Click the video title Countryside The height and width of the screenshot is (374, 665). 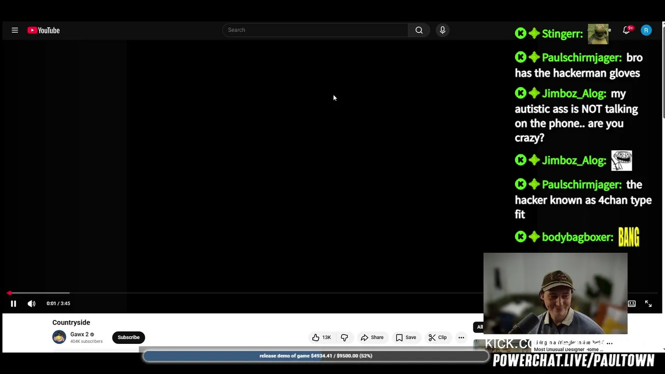coord(71,323)
